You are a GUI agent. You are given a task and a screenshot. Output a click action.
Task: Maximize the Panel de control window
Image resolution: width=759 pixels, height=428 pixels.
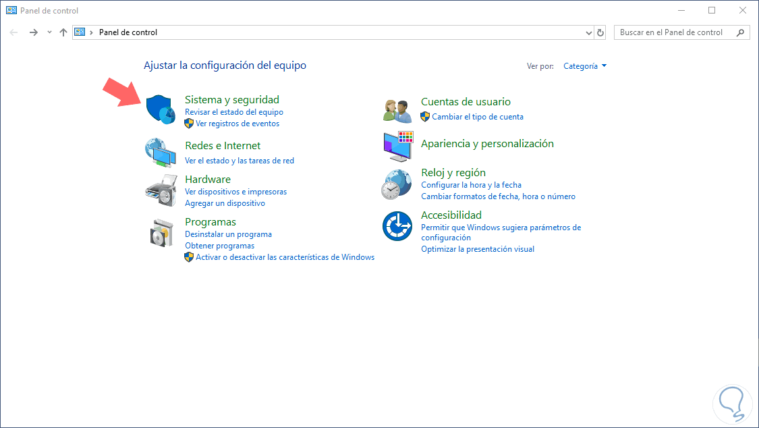[712, 10]
